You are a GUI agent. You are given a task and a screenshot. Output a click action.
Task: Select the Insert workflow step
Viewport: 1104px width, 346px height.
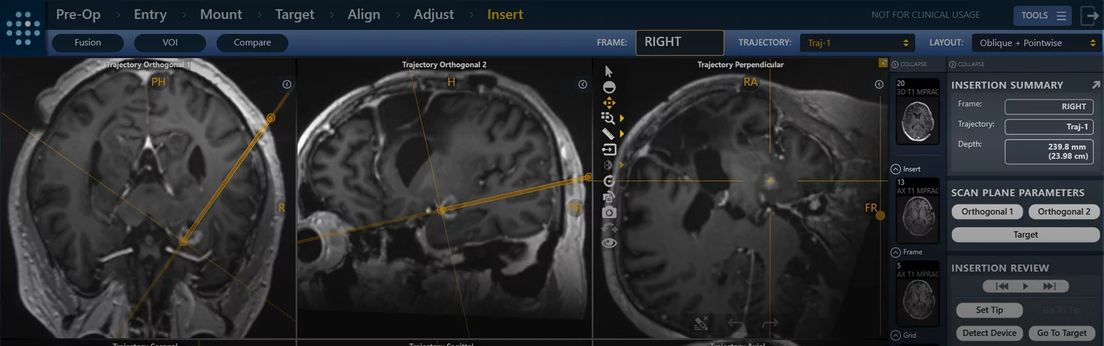click(505, 14)
